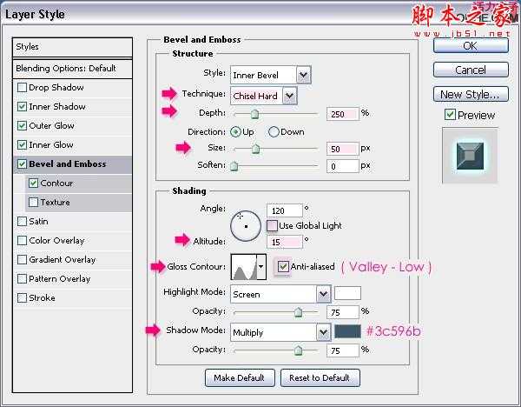Click the Reset to Default button
Screen dimensions: 521x407
pyautogui.click(x=320, y=377)
